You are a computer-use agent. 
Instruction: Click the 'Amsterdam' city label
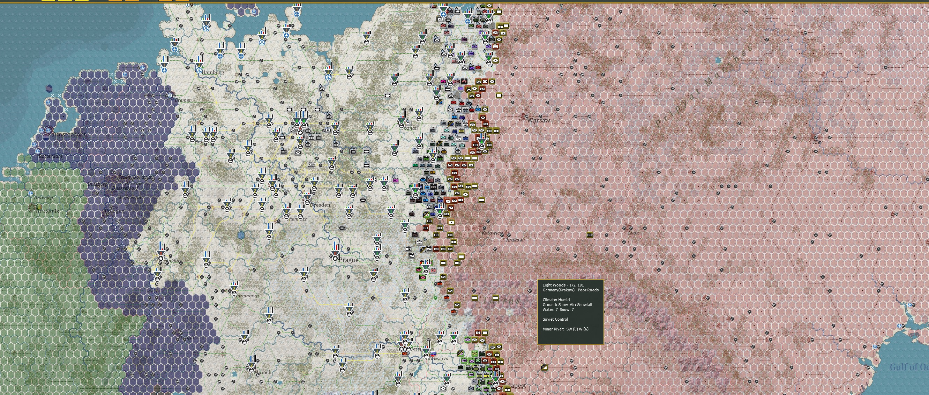click(x=69, y=135)
